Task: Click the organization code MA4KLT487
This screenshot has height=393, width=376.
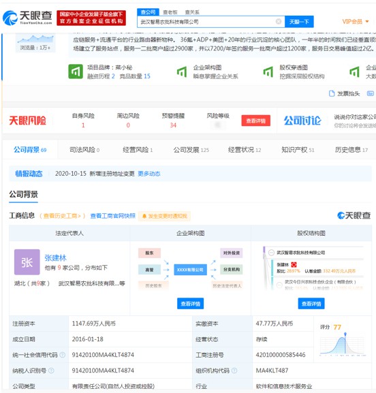Action: 272,371
